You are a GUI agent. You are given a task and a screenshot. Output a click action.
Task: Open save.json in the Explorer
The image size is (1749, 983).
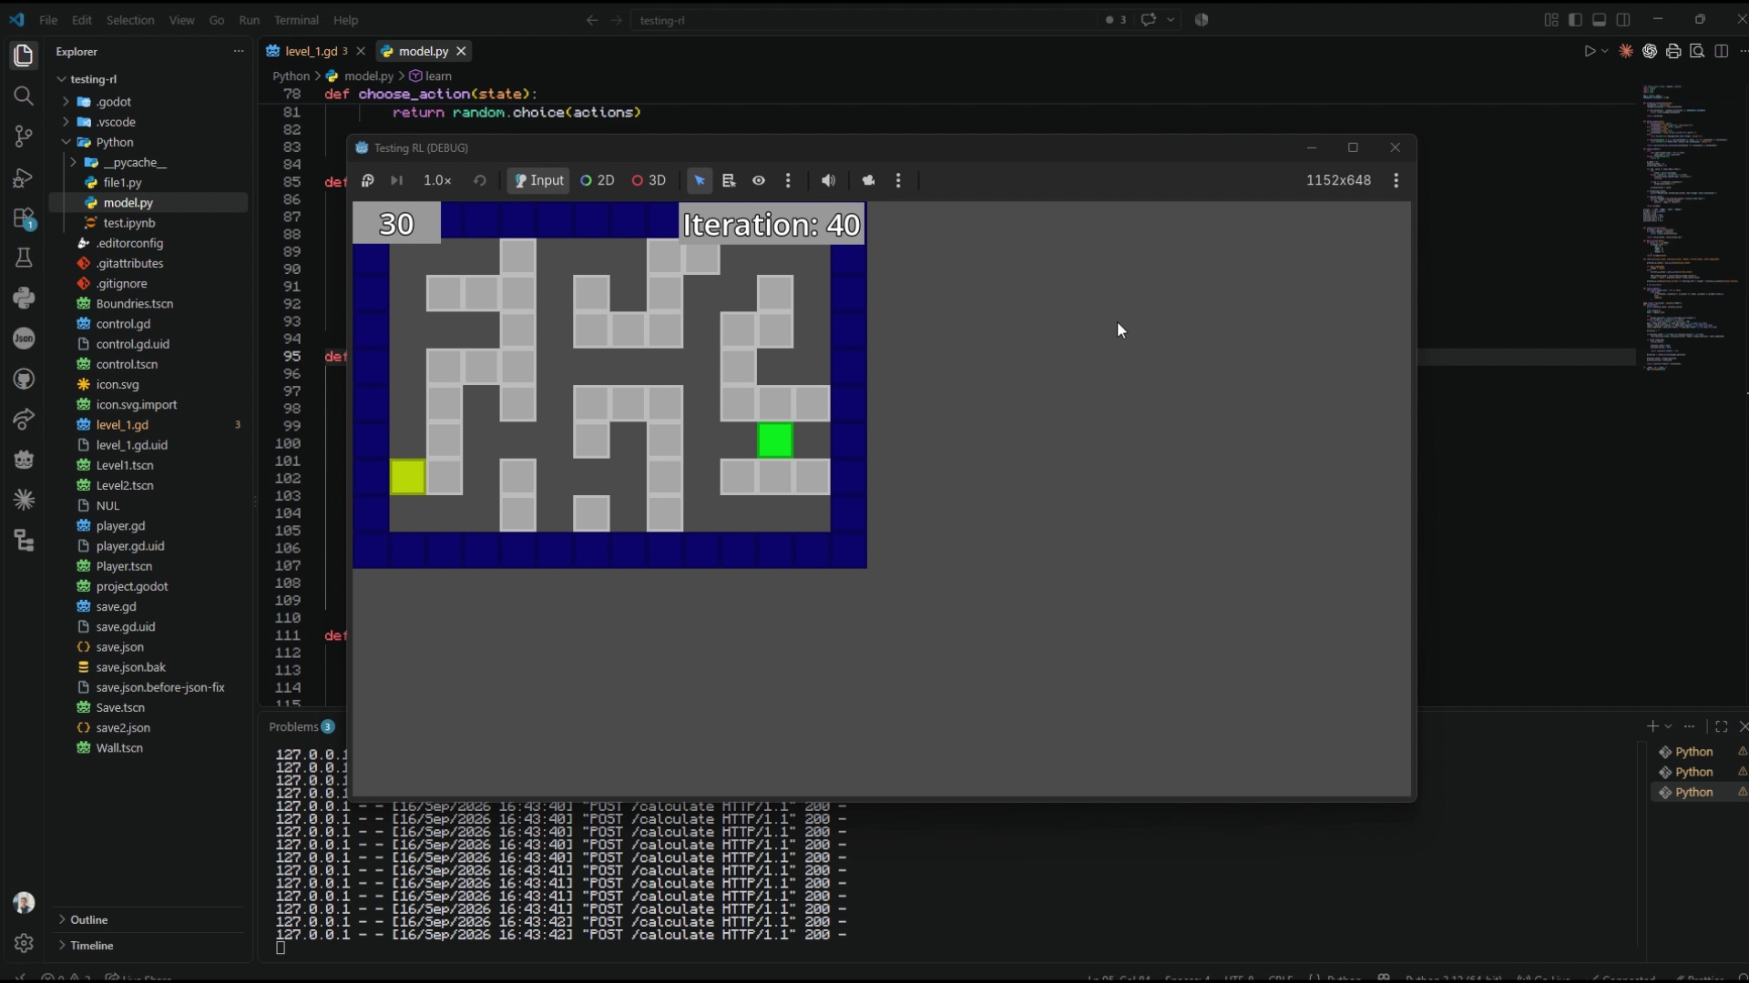pos(119,647)
